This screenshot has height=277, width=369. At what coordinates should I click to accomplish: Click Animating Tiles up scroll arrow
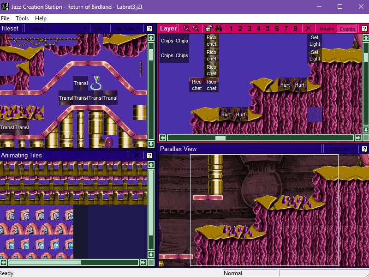151,164
